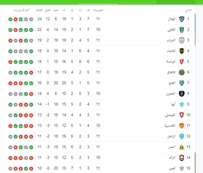Select the highlighted tab in the green bar

pyautogui.click(x=98, y=2)
